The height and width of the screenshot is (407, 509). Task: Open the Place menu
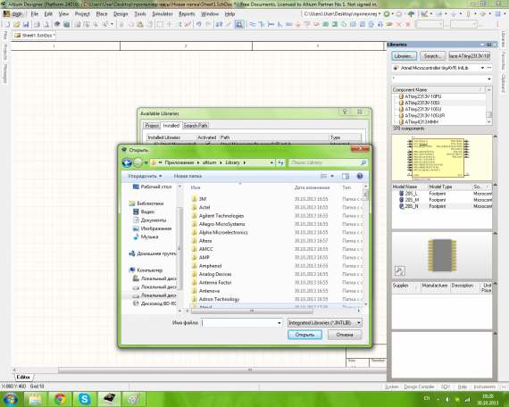click(102, 14)
